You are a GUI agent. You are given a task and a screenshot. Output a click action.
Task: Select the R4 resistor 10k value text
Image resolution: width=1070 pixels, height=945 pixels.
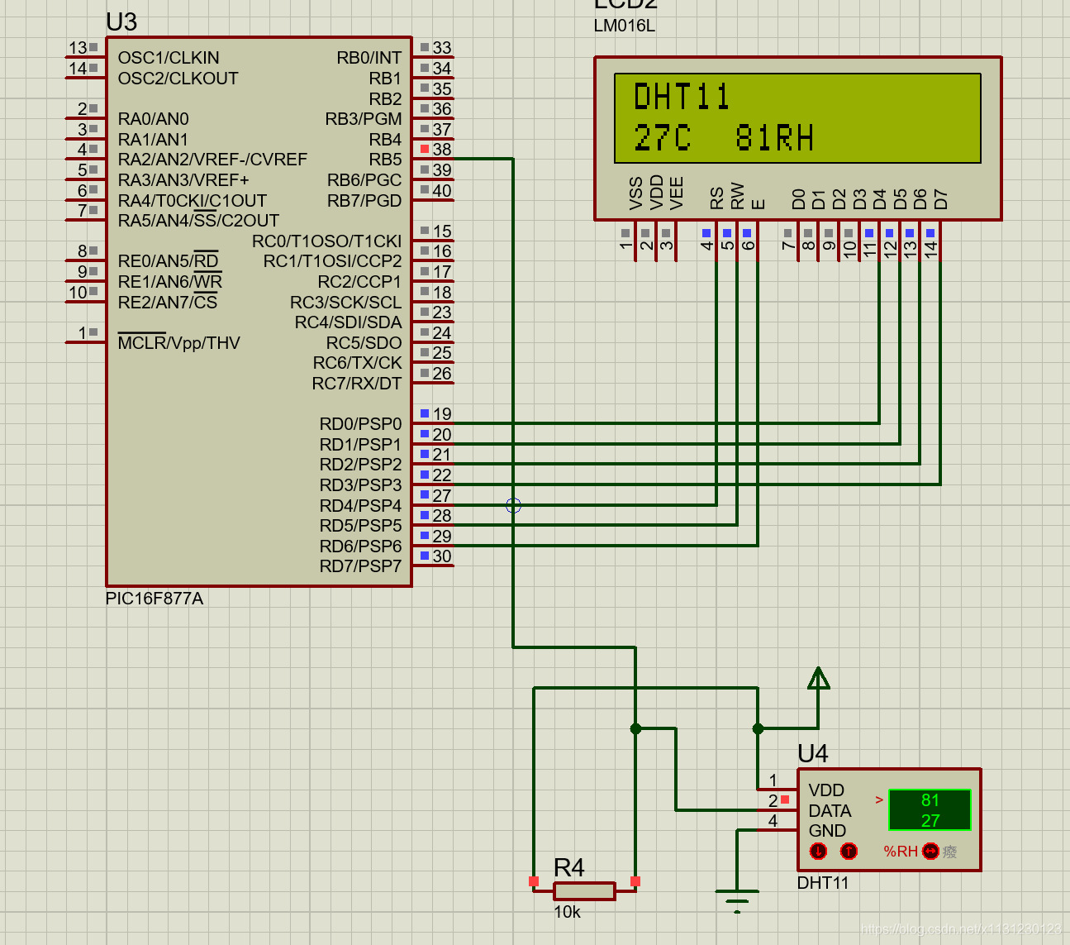click(x=567, y=912)
